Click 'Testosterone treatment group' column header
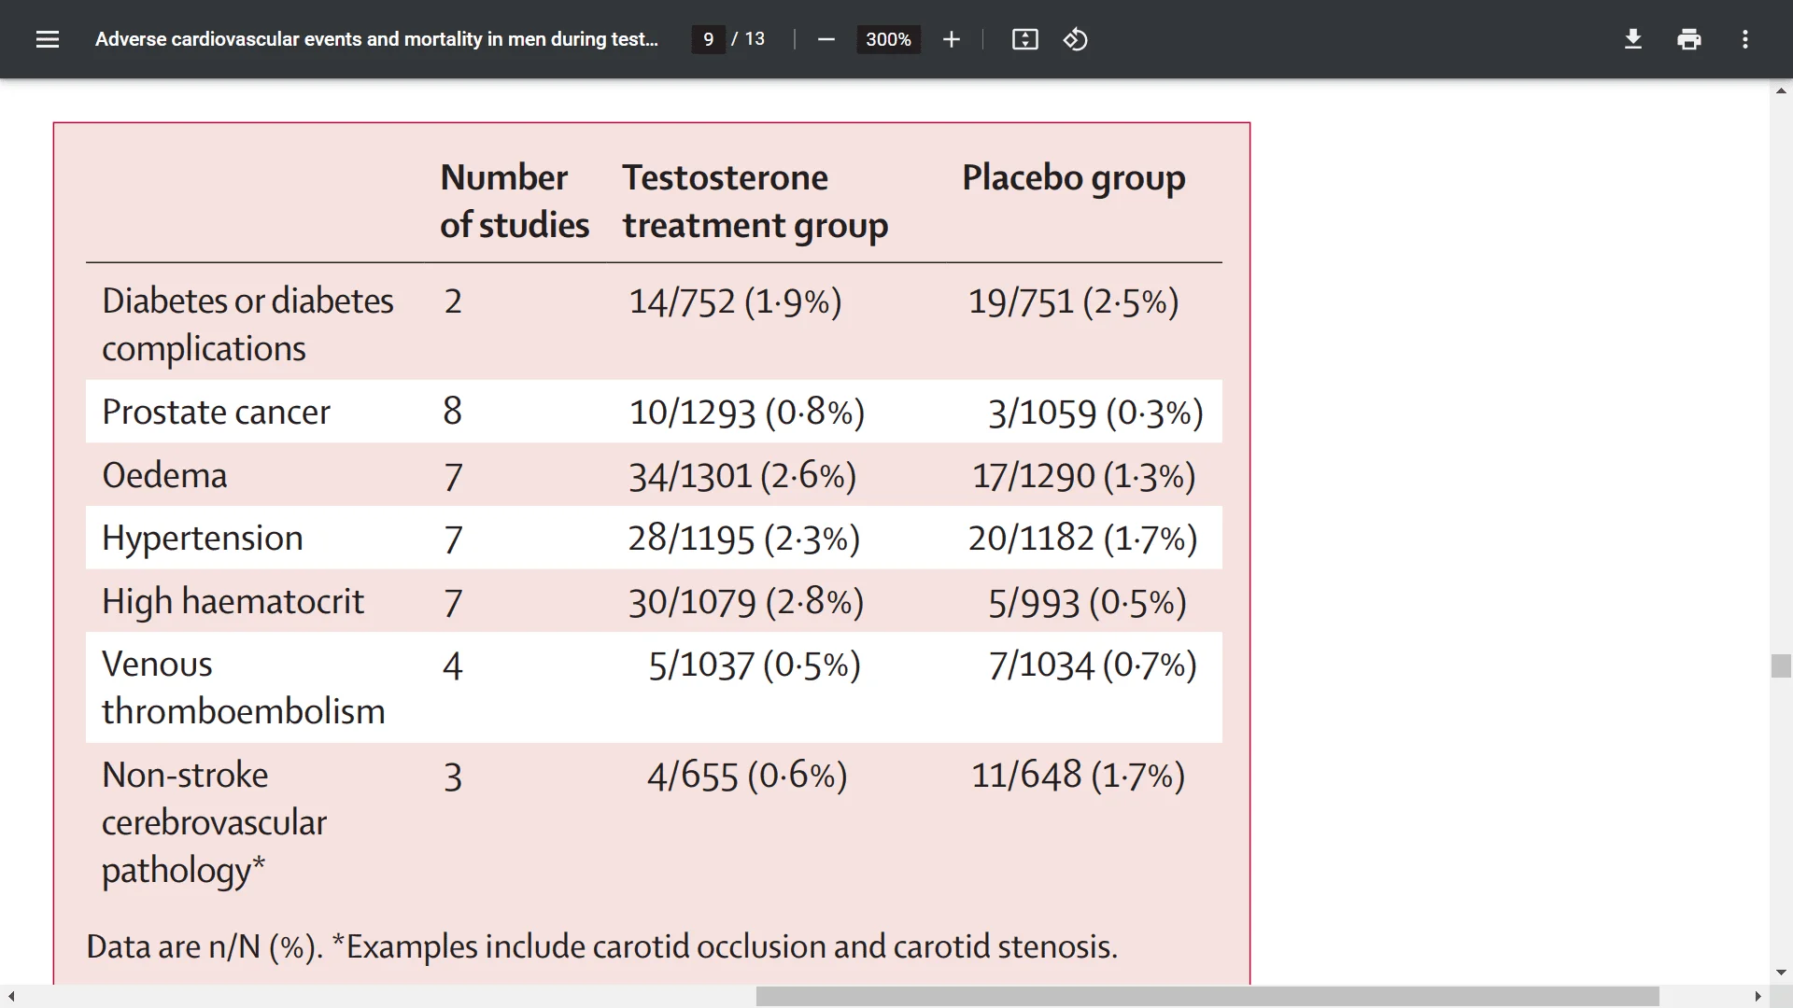 [x=755, y=201]
